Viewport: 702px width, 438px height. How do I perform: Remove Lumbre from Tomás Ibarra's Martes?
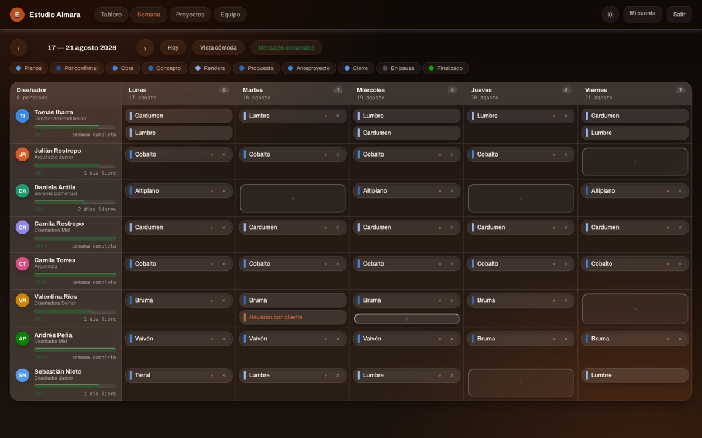pos(338,116)
